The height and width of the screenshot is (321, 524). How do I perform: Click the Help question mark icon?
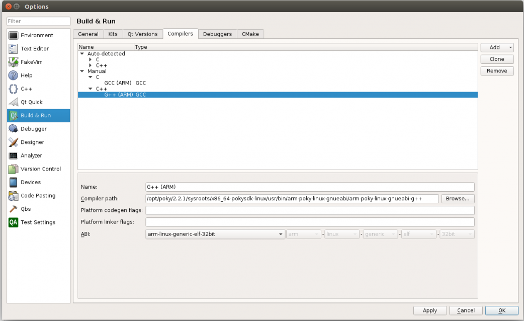tap(14, 75)
